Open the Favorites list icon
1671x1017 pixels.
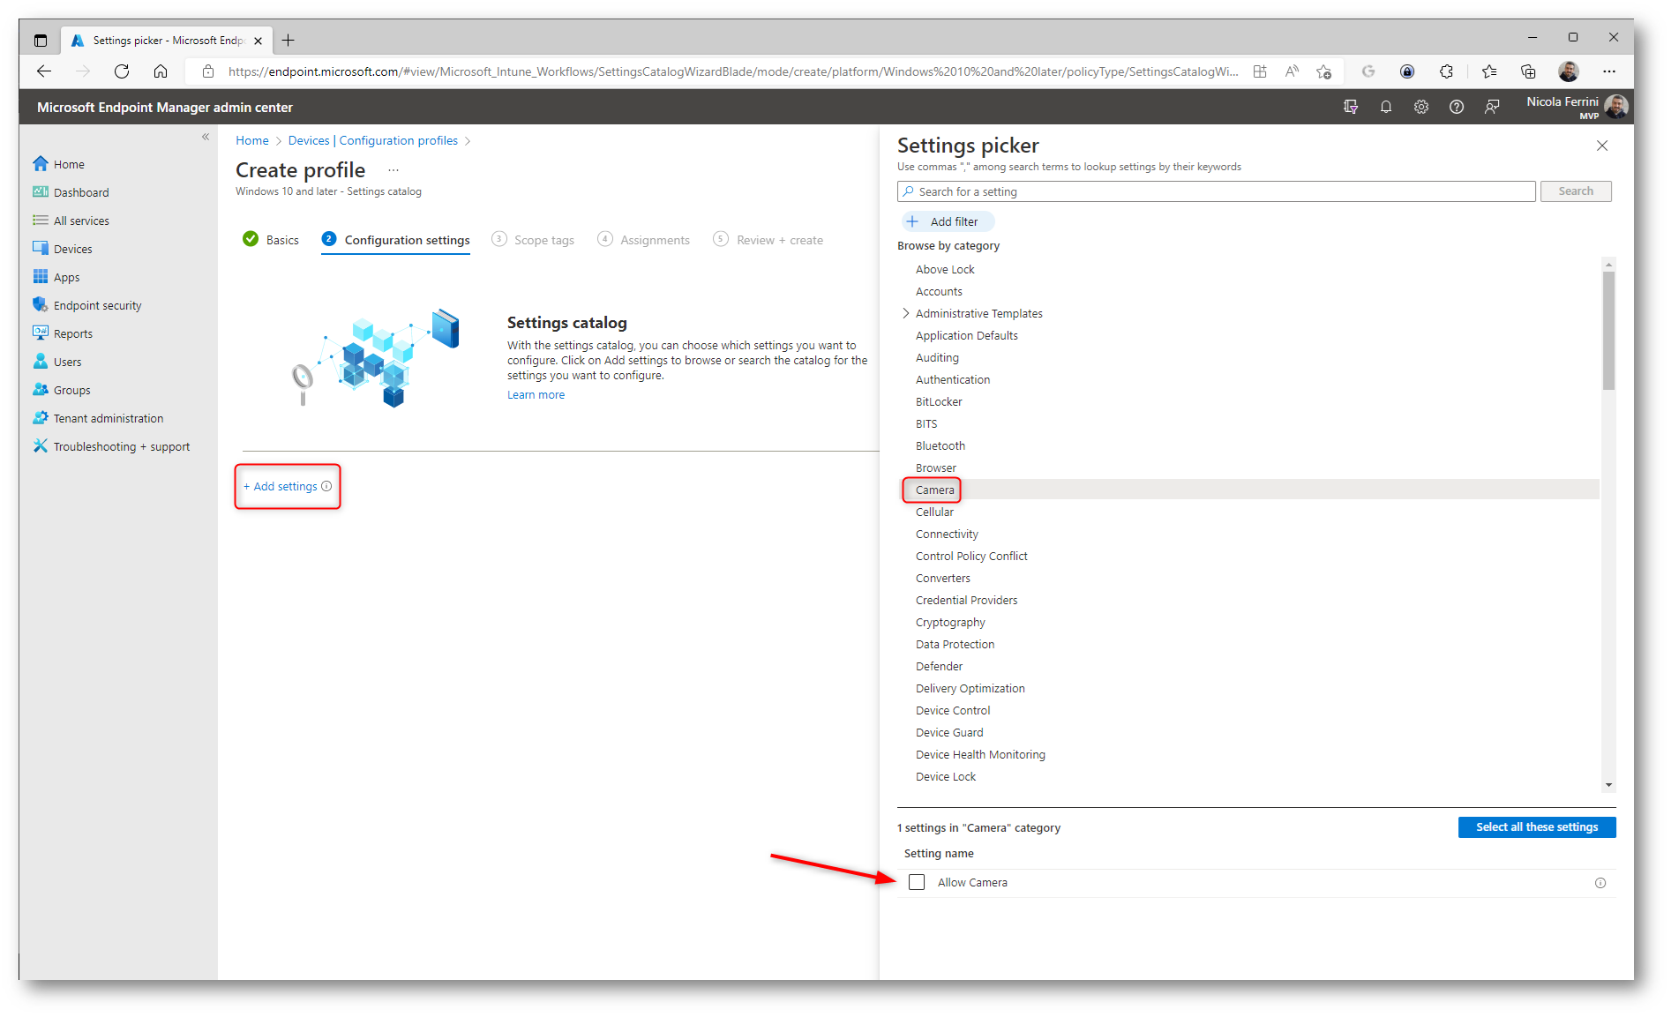coord(1489,71)
